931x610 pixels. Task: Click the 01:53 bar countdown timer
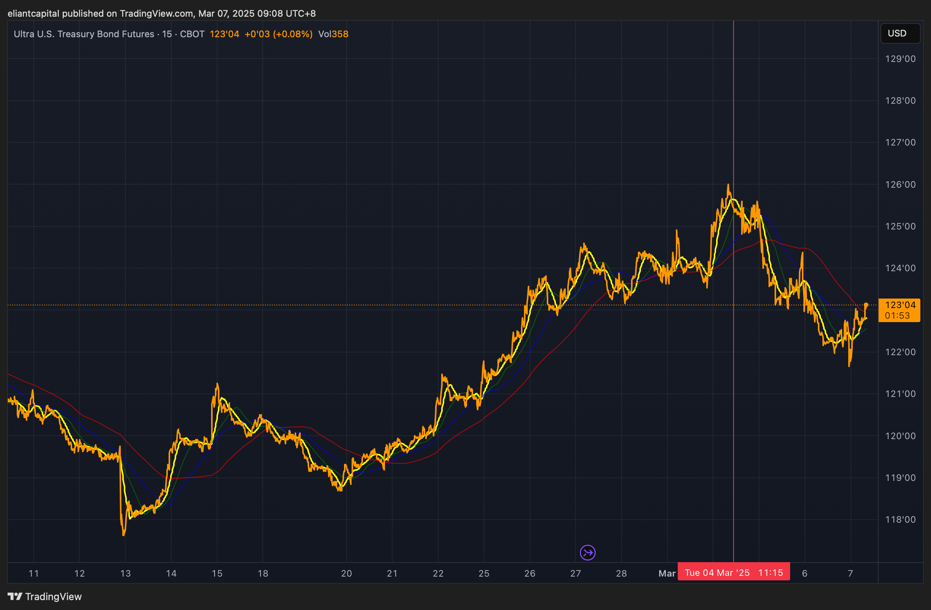point(897,315)
